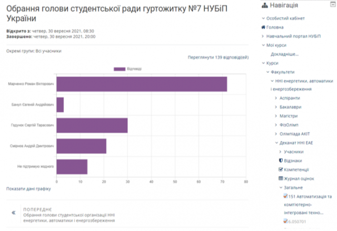Open the Докладніше... link
This screenshot has width=337, height=231.
pyautogui.click(x=284, y=54)
